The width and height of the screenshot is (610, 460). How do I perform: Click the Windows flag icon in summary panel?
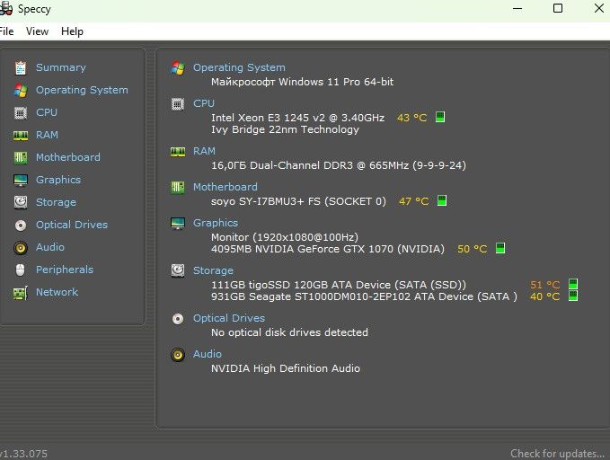pyautogui.click(x=178, y=68)
